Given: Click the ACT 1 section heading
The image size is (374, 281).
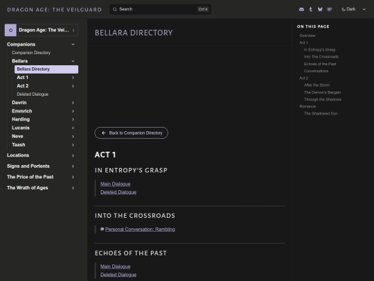Looking at the screenshot, I should pyautogui.click(x=105, y=155).
